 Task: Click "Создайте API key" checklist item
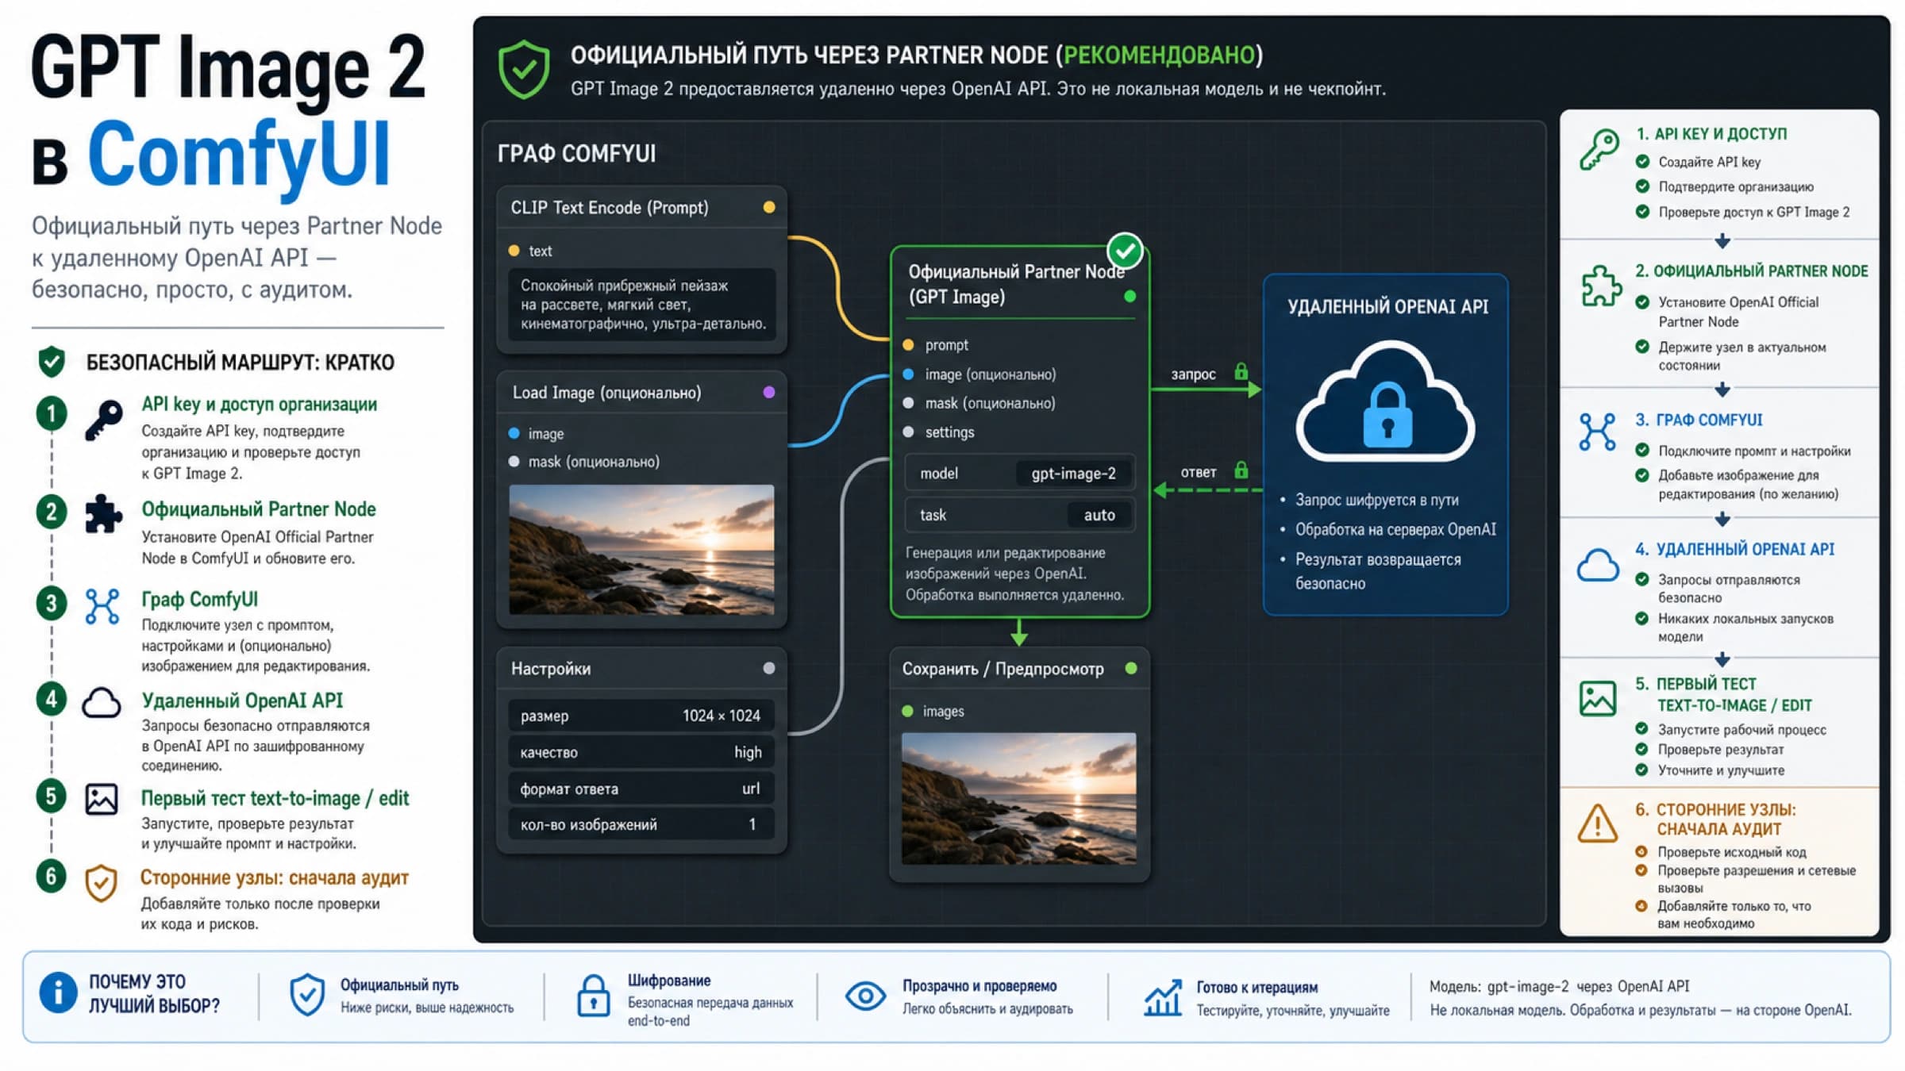tap(1699, 162)
